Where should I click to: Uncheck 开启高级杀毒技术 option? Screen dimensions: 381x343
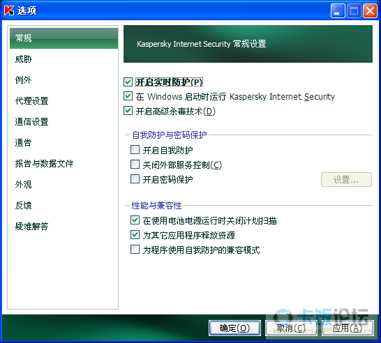(128, 111)
